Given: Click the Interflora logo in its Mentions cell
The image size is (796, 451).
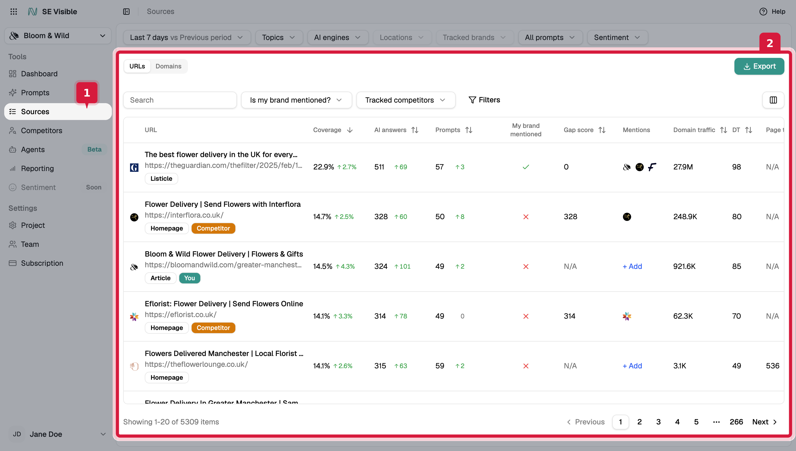Looking at the screenshot, I should click(627, 217).
